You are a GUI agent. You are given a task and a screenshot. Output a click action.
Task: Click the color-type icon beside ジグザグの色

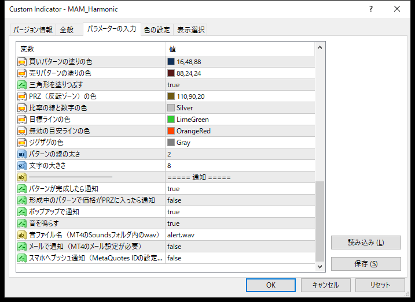[x=22, y=143]
